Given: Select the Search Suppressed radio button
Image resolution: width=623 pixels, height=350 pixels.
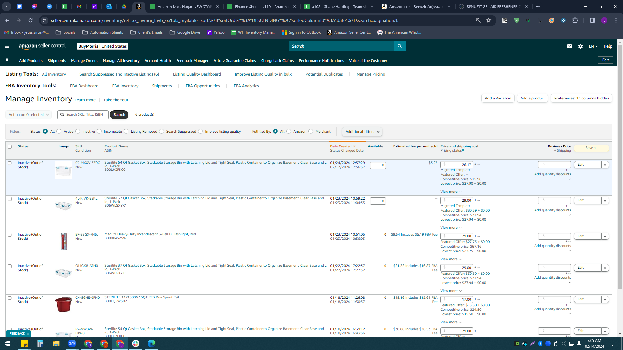Looking at the screenshot, I should point(162,131).
